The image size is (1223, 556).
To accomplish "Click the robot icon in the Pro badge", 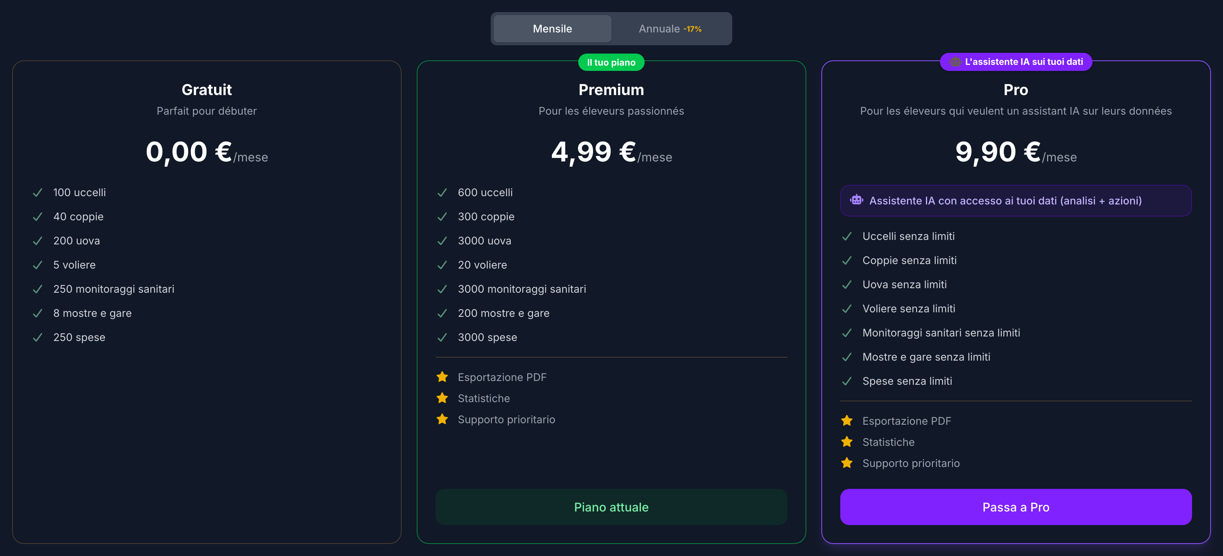I will [x=955, y=61].
